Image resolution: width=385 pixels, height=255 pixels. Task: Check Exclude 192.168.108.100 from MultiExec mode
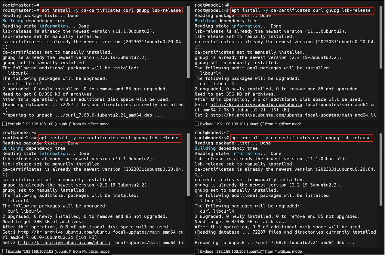5,124
